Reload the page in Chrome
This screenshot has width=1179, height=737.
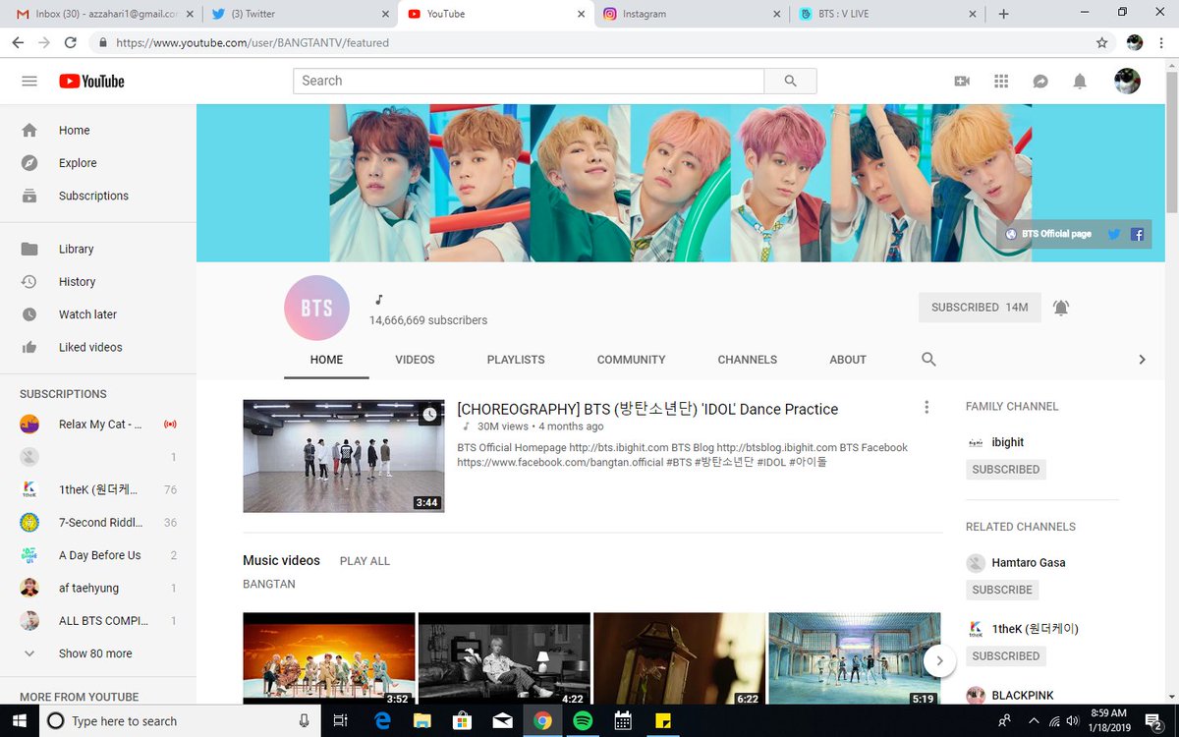[71, 43]
